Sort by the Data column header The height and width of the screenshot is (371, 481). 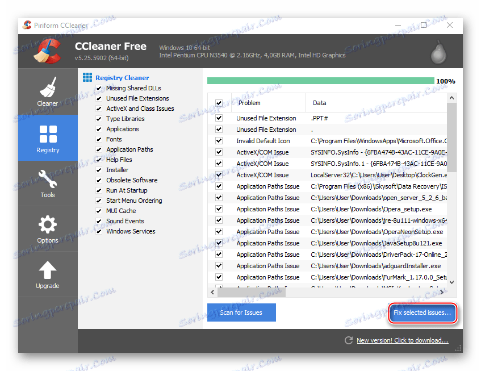coord(377,103)
